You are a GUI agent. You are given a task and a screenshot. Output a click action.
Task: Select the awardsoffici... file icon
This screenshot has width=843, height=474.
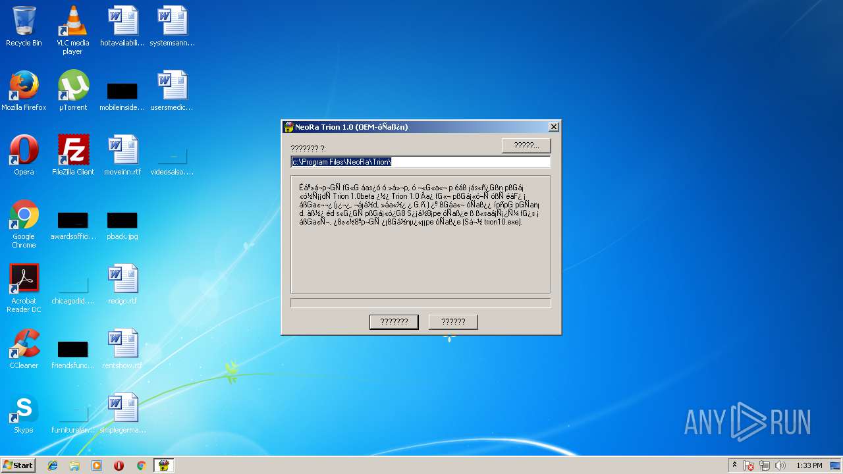tap(72, 226)
